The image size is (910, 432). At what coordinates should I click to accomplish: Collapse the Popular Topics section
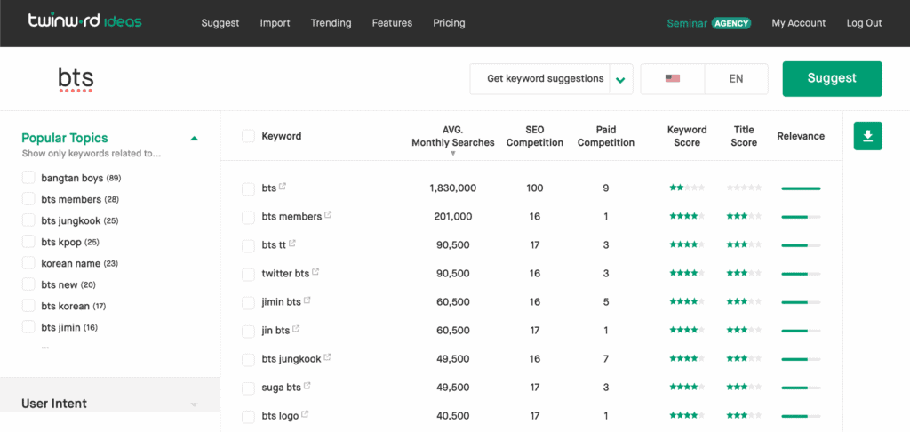point(195,138)
